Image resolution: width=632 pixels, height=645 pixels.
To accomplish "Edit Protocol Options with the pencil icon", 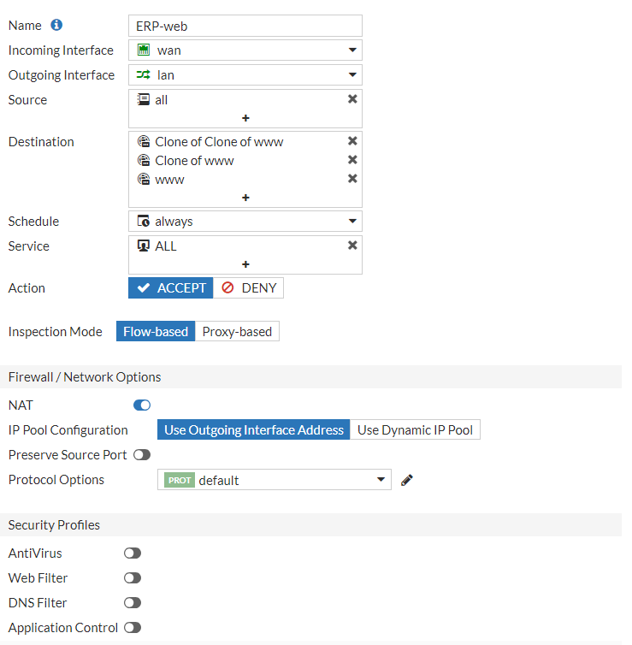I will click(x=407, y=480).
